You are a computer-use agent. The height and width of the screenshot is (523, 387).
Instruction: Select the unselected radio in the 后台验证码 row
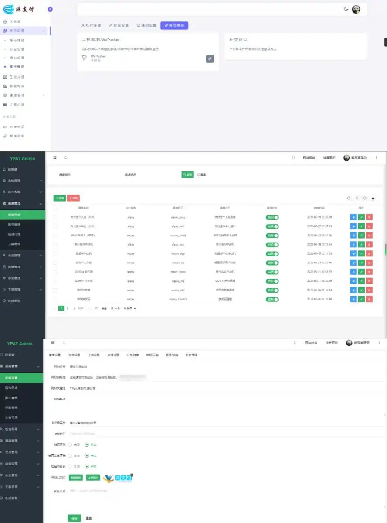click(70, 467)
